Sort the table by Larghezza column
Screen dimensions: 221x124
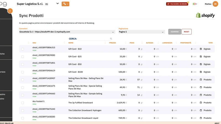point(167,43)
